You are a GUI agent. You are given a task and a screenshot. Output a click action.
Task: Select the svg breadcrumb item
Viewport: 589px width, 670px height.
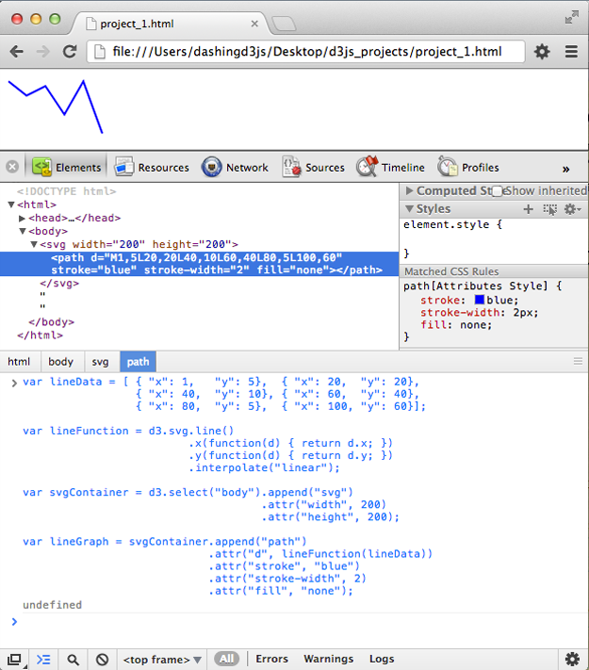point(100,361)
